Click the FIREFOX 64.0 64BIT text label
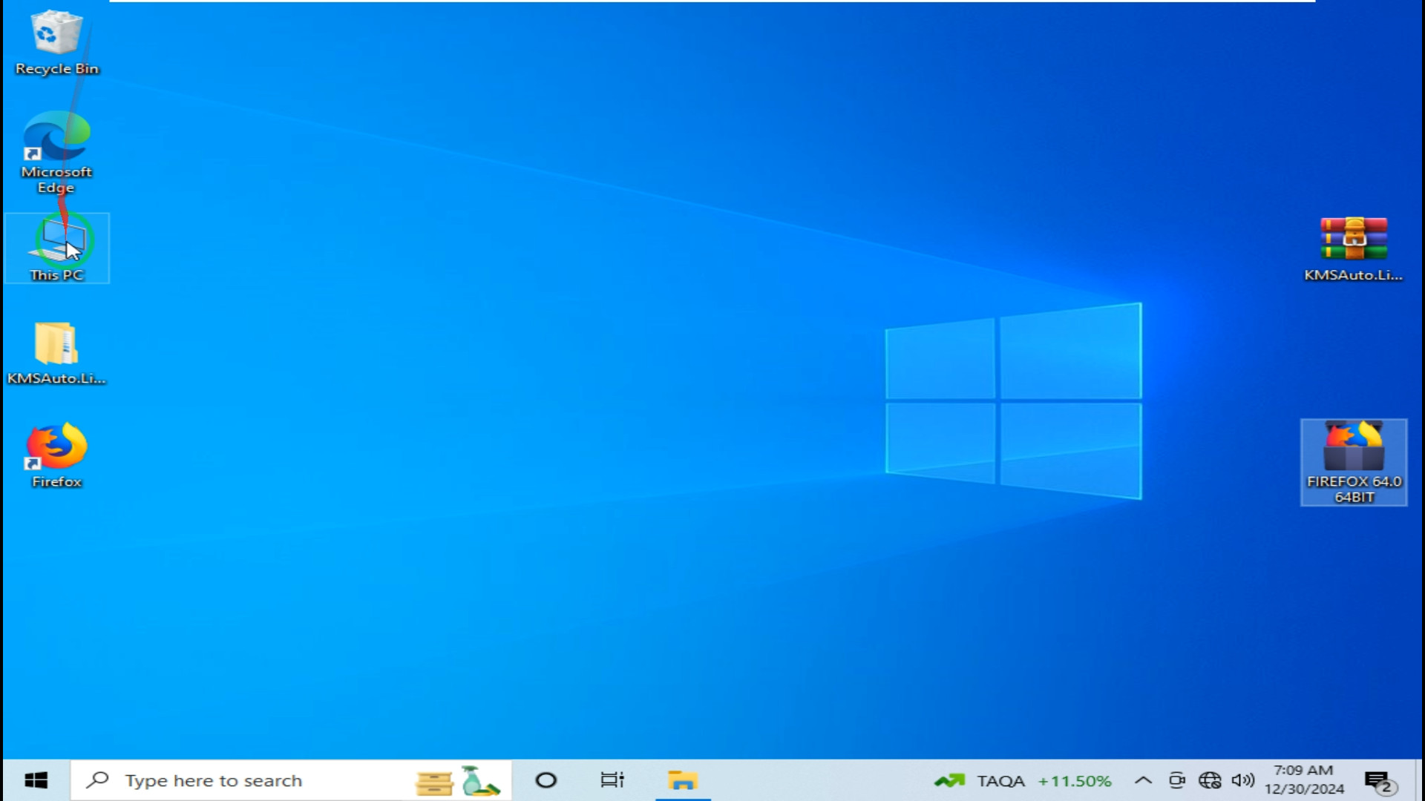1425x801 pixels. pyautogui.click(x=1354, y=489)
